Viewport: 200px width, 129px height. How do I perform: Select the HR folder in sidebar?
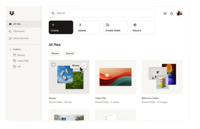coord(19,66)
